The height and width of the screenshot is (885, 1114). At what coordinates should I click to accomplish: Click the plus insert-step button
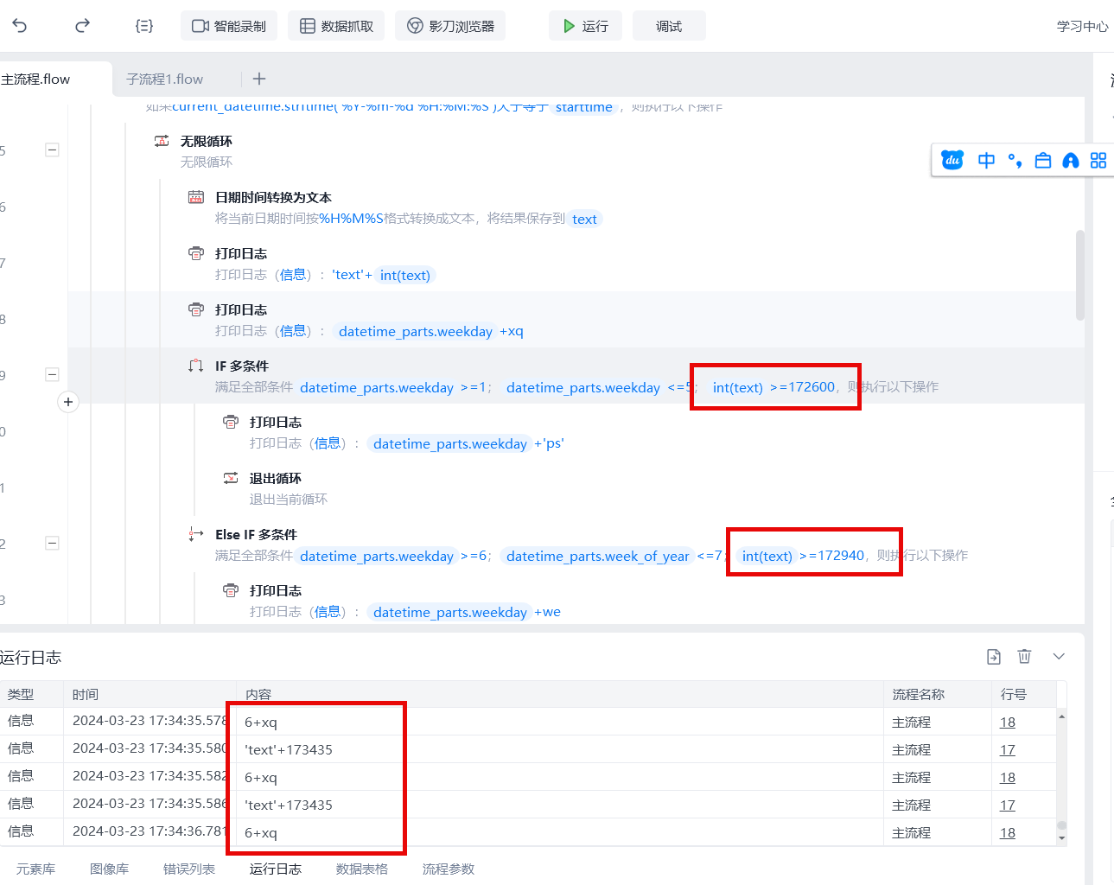(x=68, y=402)
